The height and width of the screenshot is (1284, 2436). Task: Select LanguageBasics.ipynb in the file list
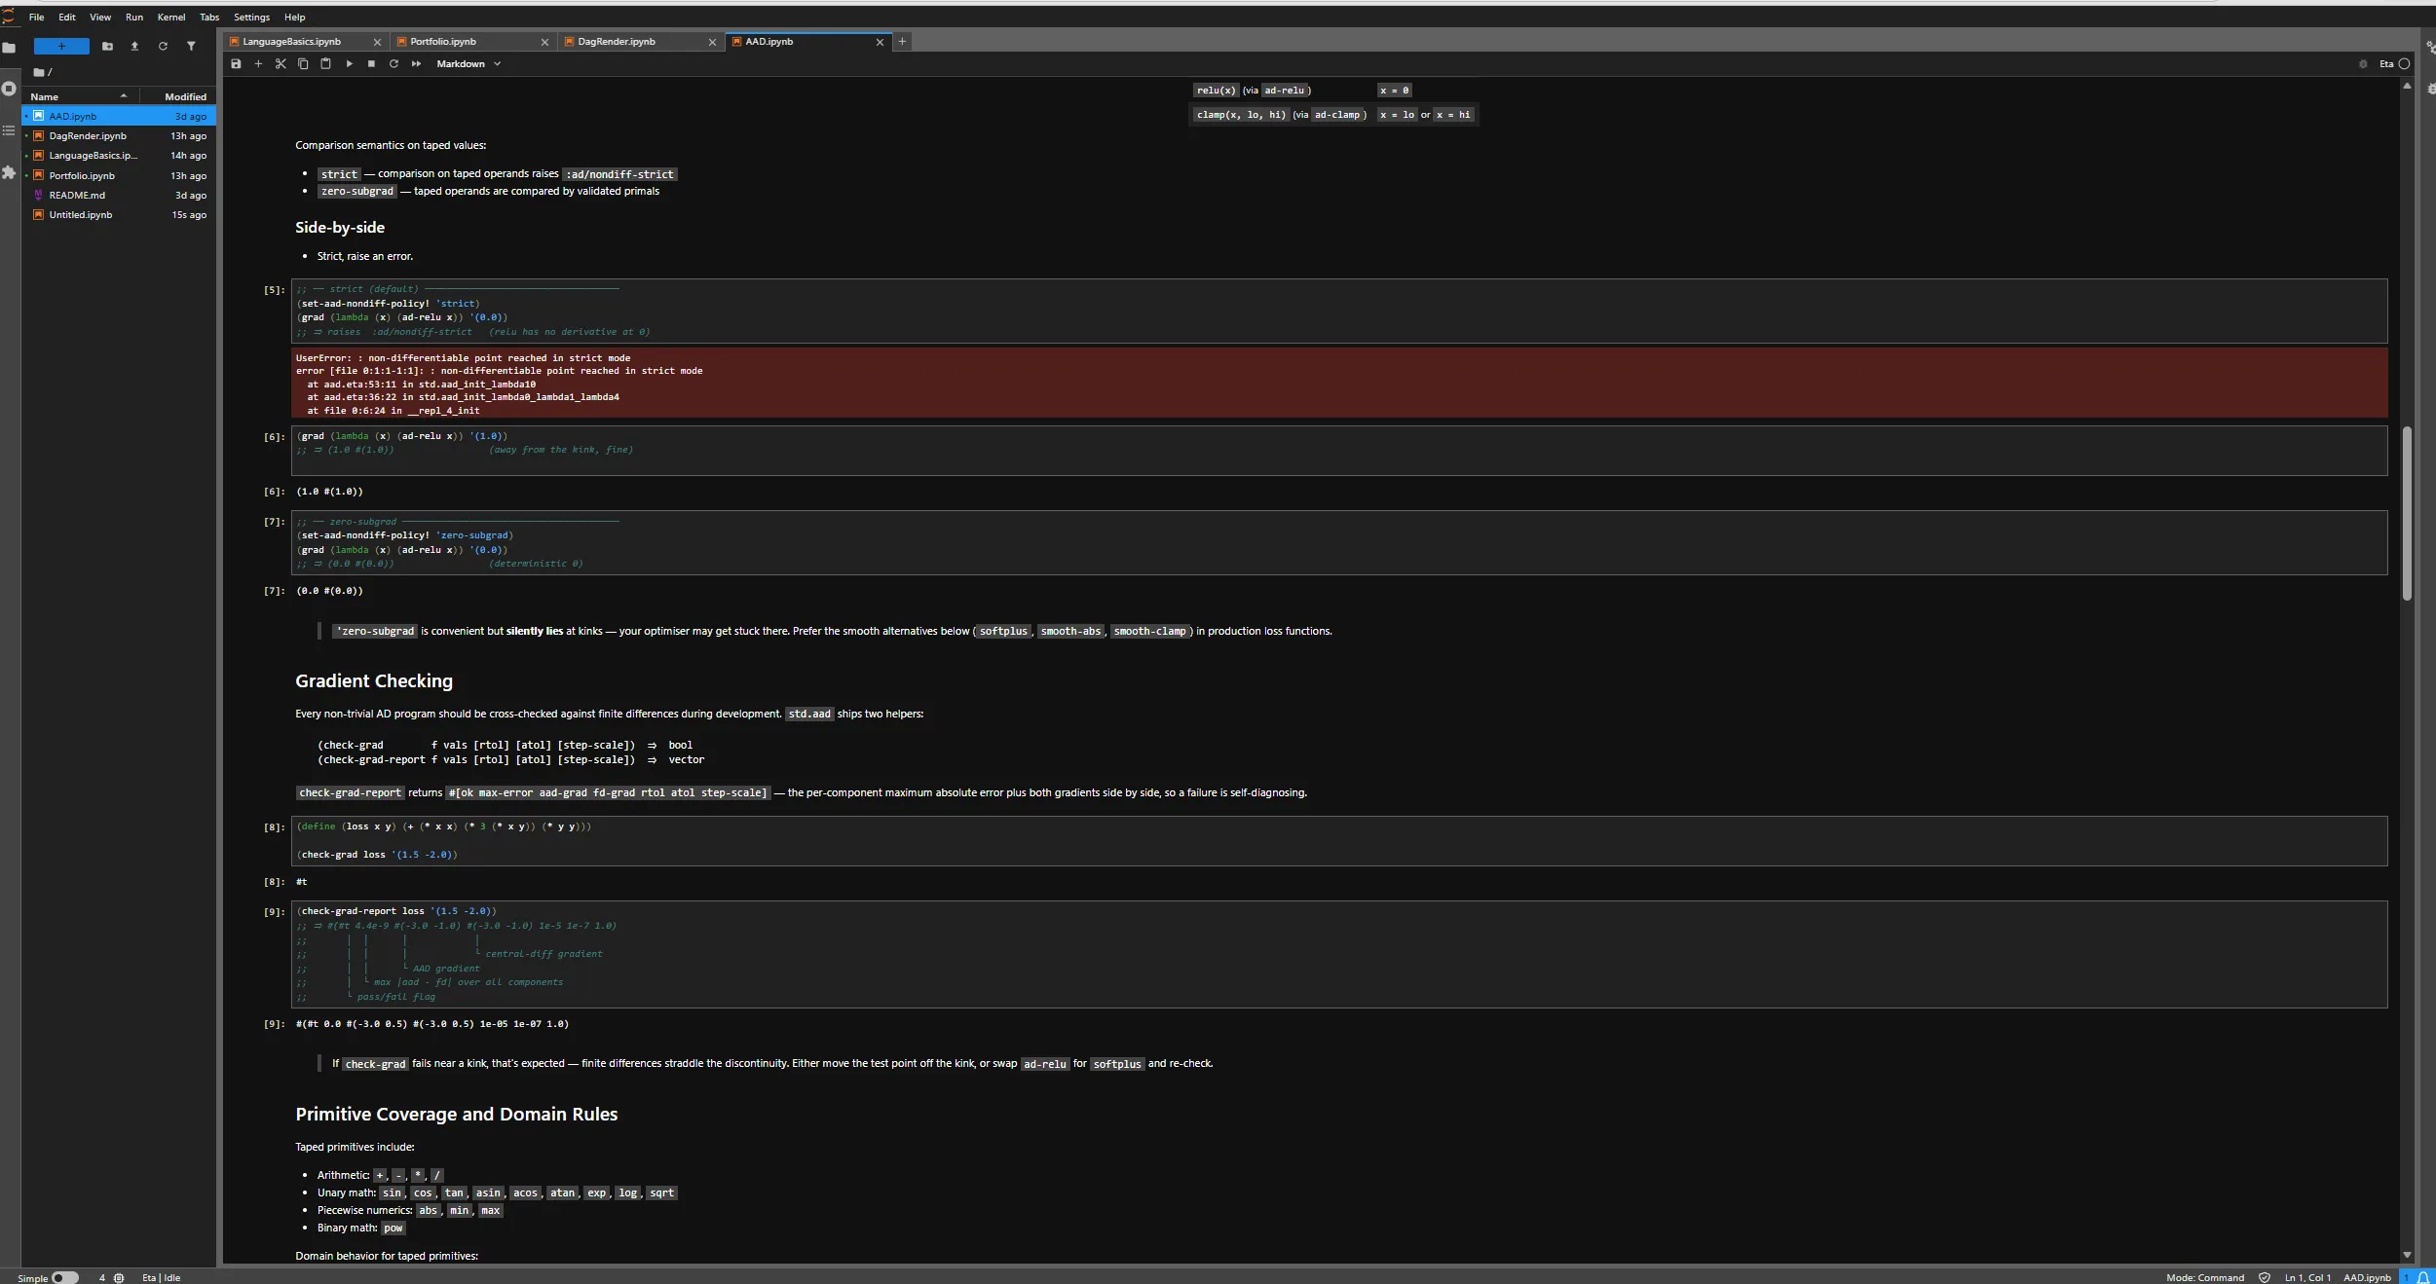pyautogui.click(x=119, y=155)
